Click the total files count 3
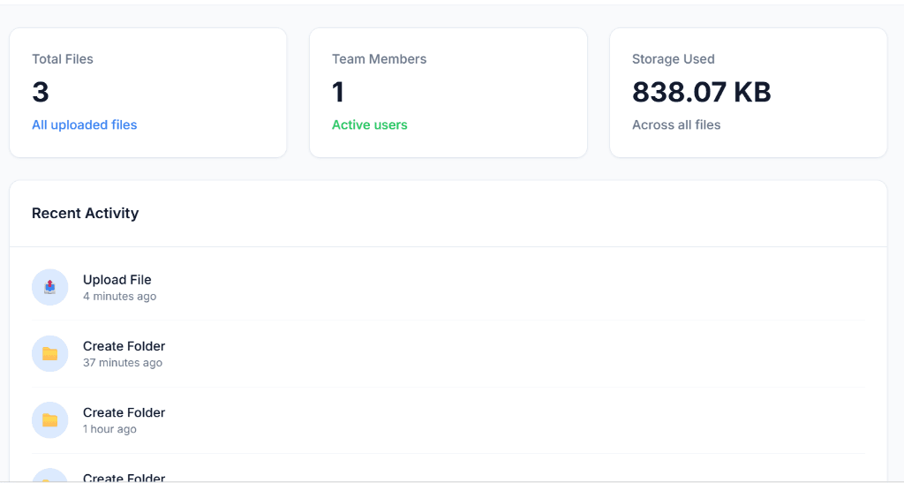The image size is (904, 483). pyautogui.click(x=41, y=92)
